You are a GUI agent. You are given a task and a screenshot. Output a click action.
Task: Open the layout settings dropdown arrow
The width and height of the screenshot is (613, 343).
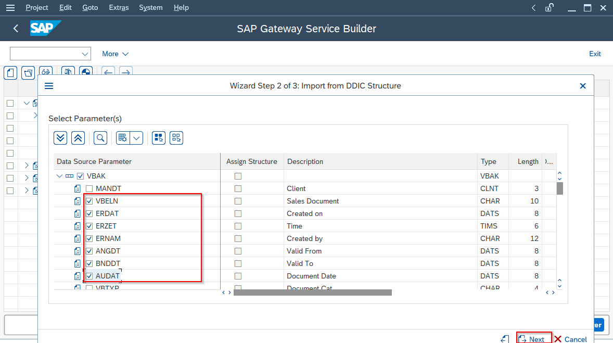(x=136, y=138)
